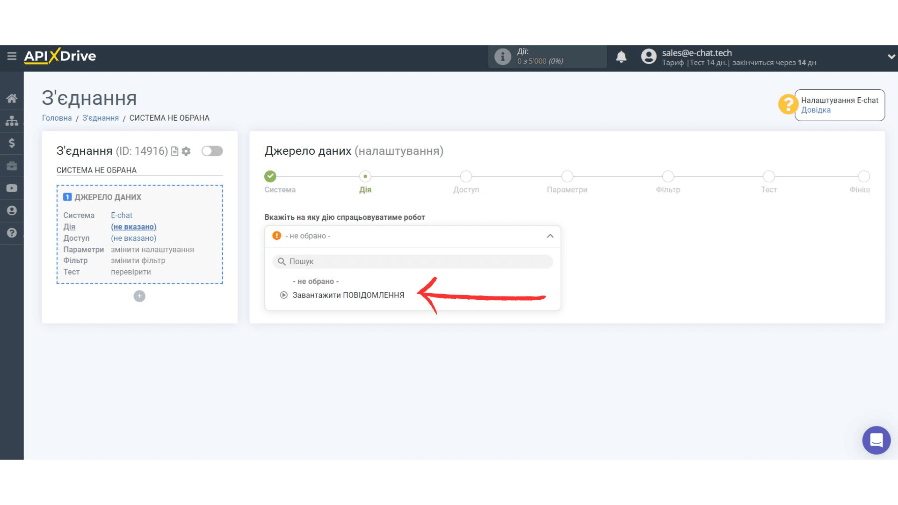Click the account avatar icon
This screenshot has height=505, width=898.
point(649,57)
